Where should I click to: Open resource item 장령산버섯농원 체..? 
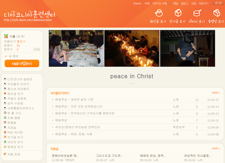65,156
